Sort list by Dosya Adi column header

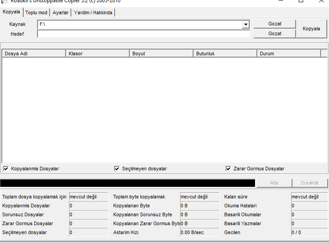coord(34,54)
